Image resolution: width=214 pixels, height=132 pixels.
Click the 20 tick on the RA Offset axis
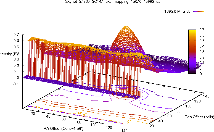33,113
